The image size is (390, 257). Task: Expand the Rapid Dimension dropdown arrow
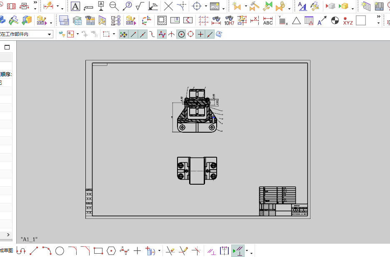(x=57, y=6)
